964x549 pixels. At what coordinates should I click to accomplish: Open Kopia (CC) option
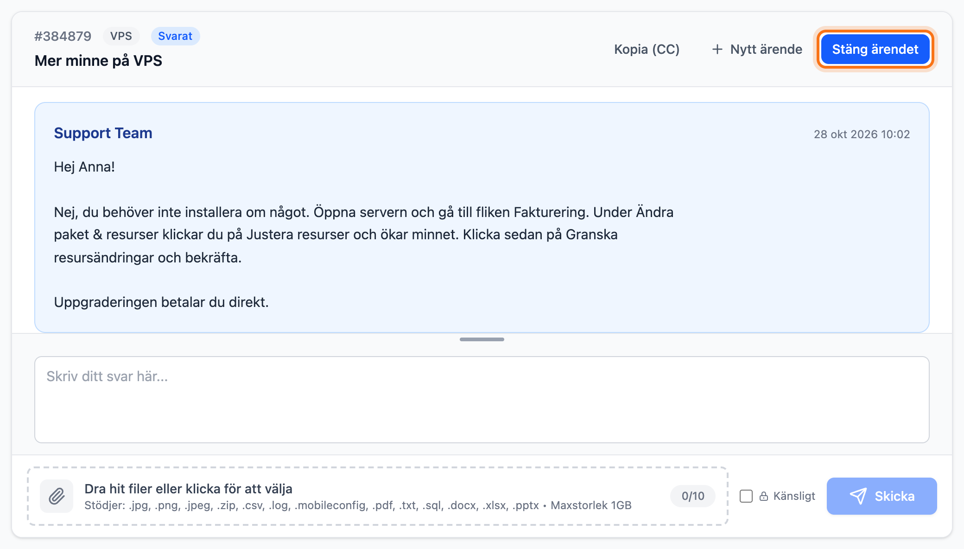(647, 49)
